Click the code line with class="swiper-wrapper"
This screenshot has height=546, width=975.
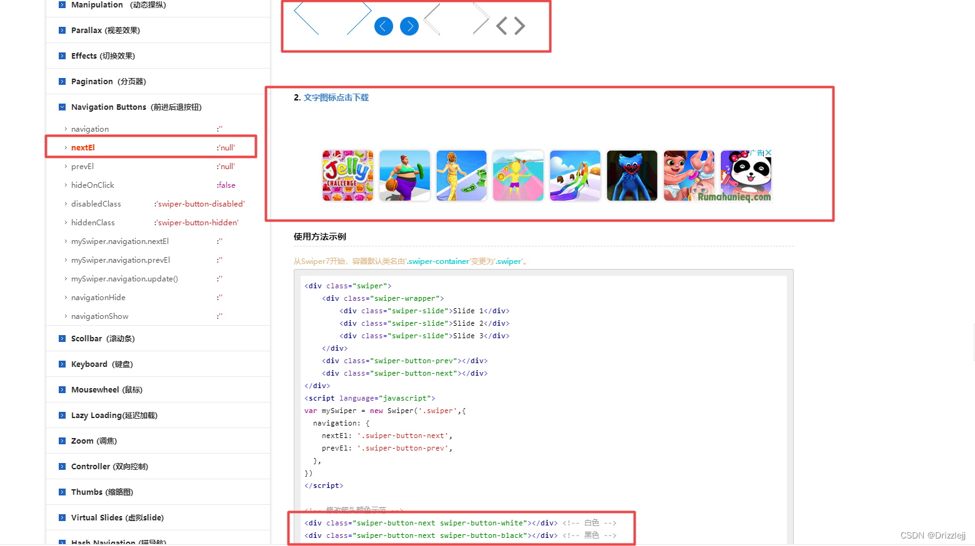click(x=383, y=298)
